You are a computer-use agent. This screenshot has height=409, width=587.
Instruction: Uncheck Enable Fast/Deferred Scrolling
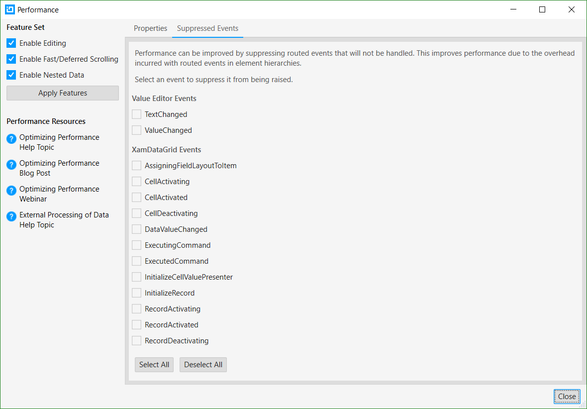click(x=10, y=59)
